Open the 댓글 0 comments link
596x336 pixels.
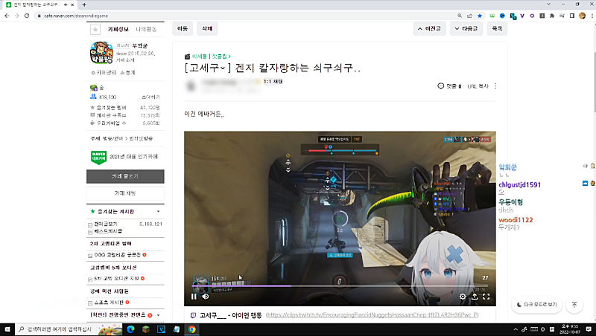[449, 86]
